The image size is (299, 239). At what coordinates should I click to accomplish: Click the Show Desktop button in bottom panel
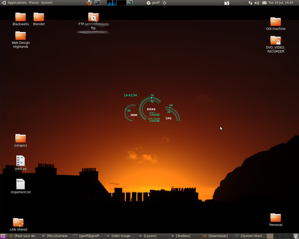click(x=3, y=236)
